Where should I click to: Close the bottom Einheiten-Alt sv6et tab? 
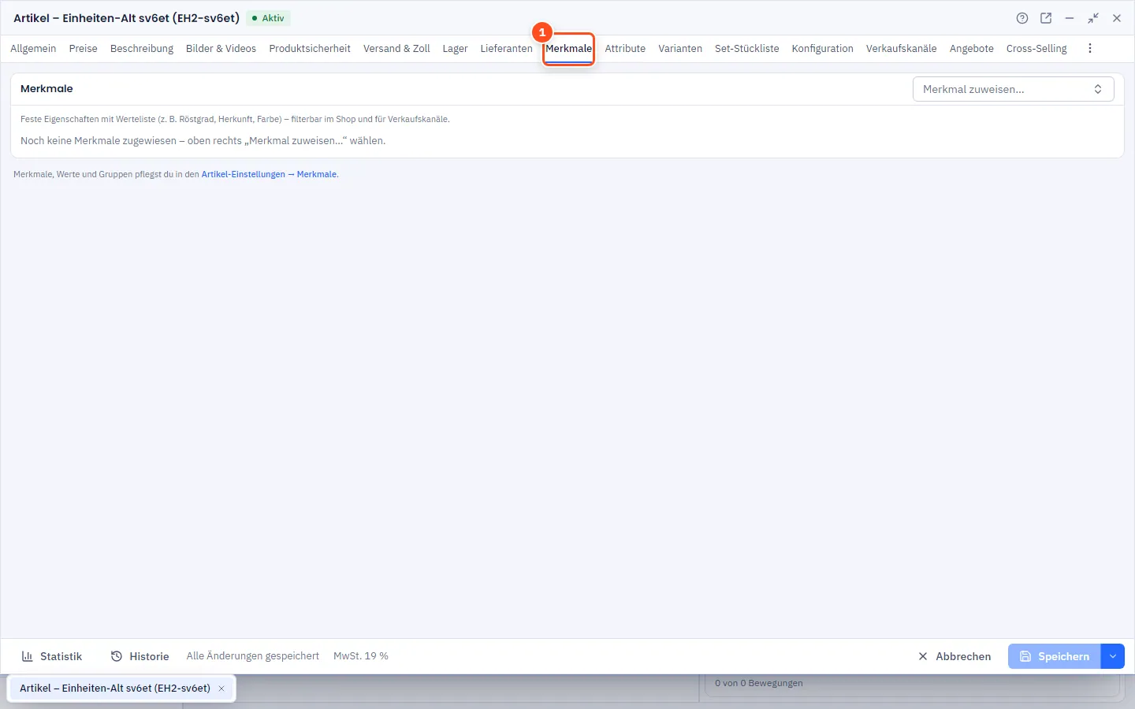(x=221, y=689)
